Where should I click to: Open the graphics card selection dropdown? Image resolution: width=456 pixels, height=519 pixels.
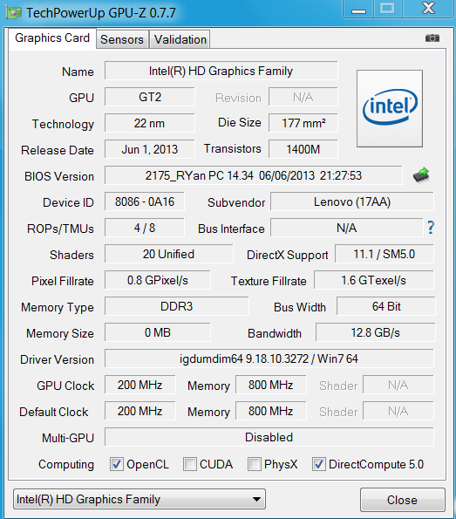pos(140,499)
